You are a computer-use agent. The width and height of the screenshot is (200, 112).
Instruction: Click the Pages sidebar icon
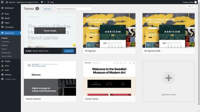coord(2,23)
